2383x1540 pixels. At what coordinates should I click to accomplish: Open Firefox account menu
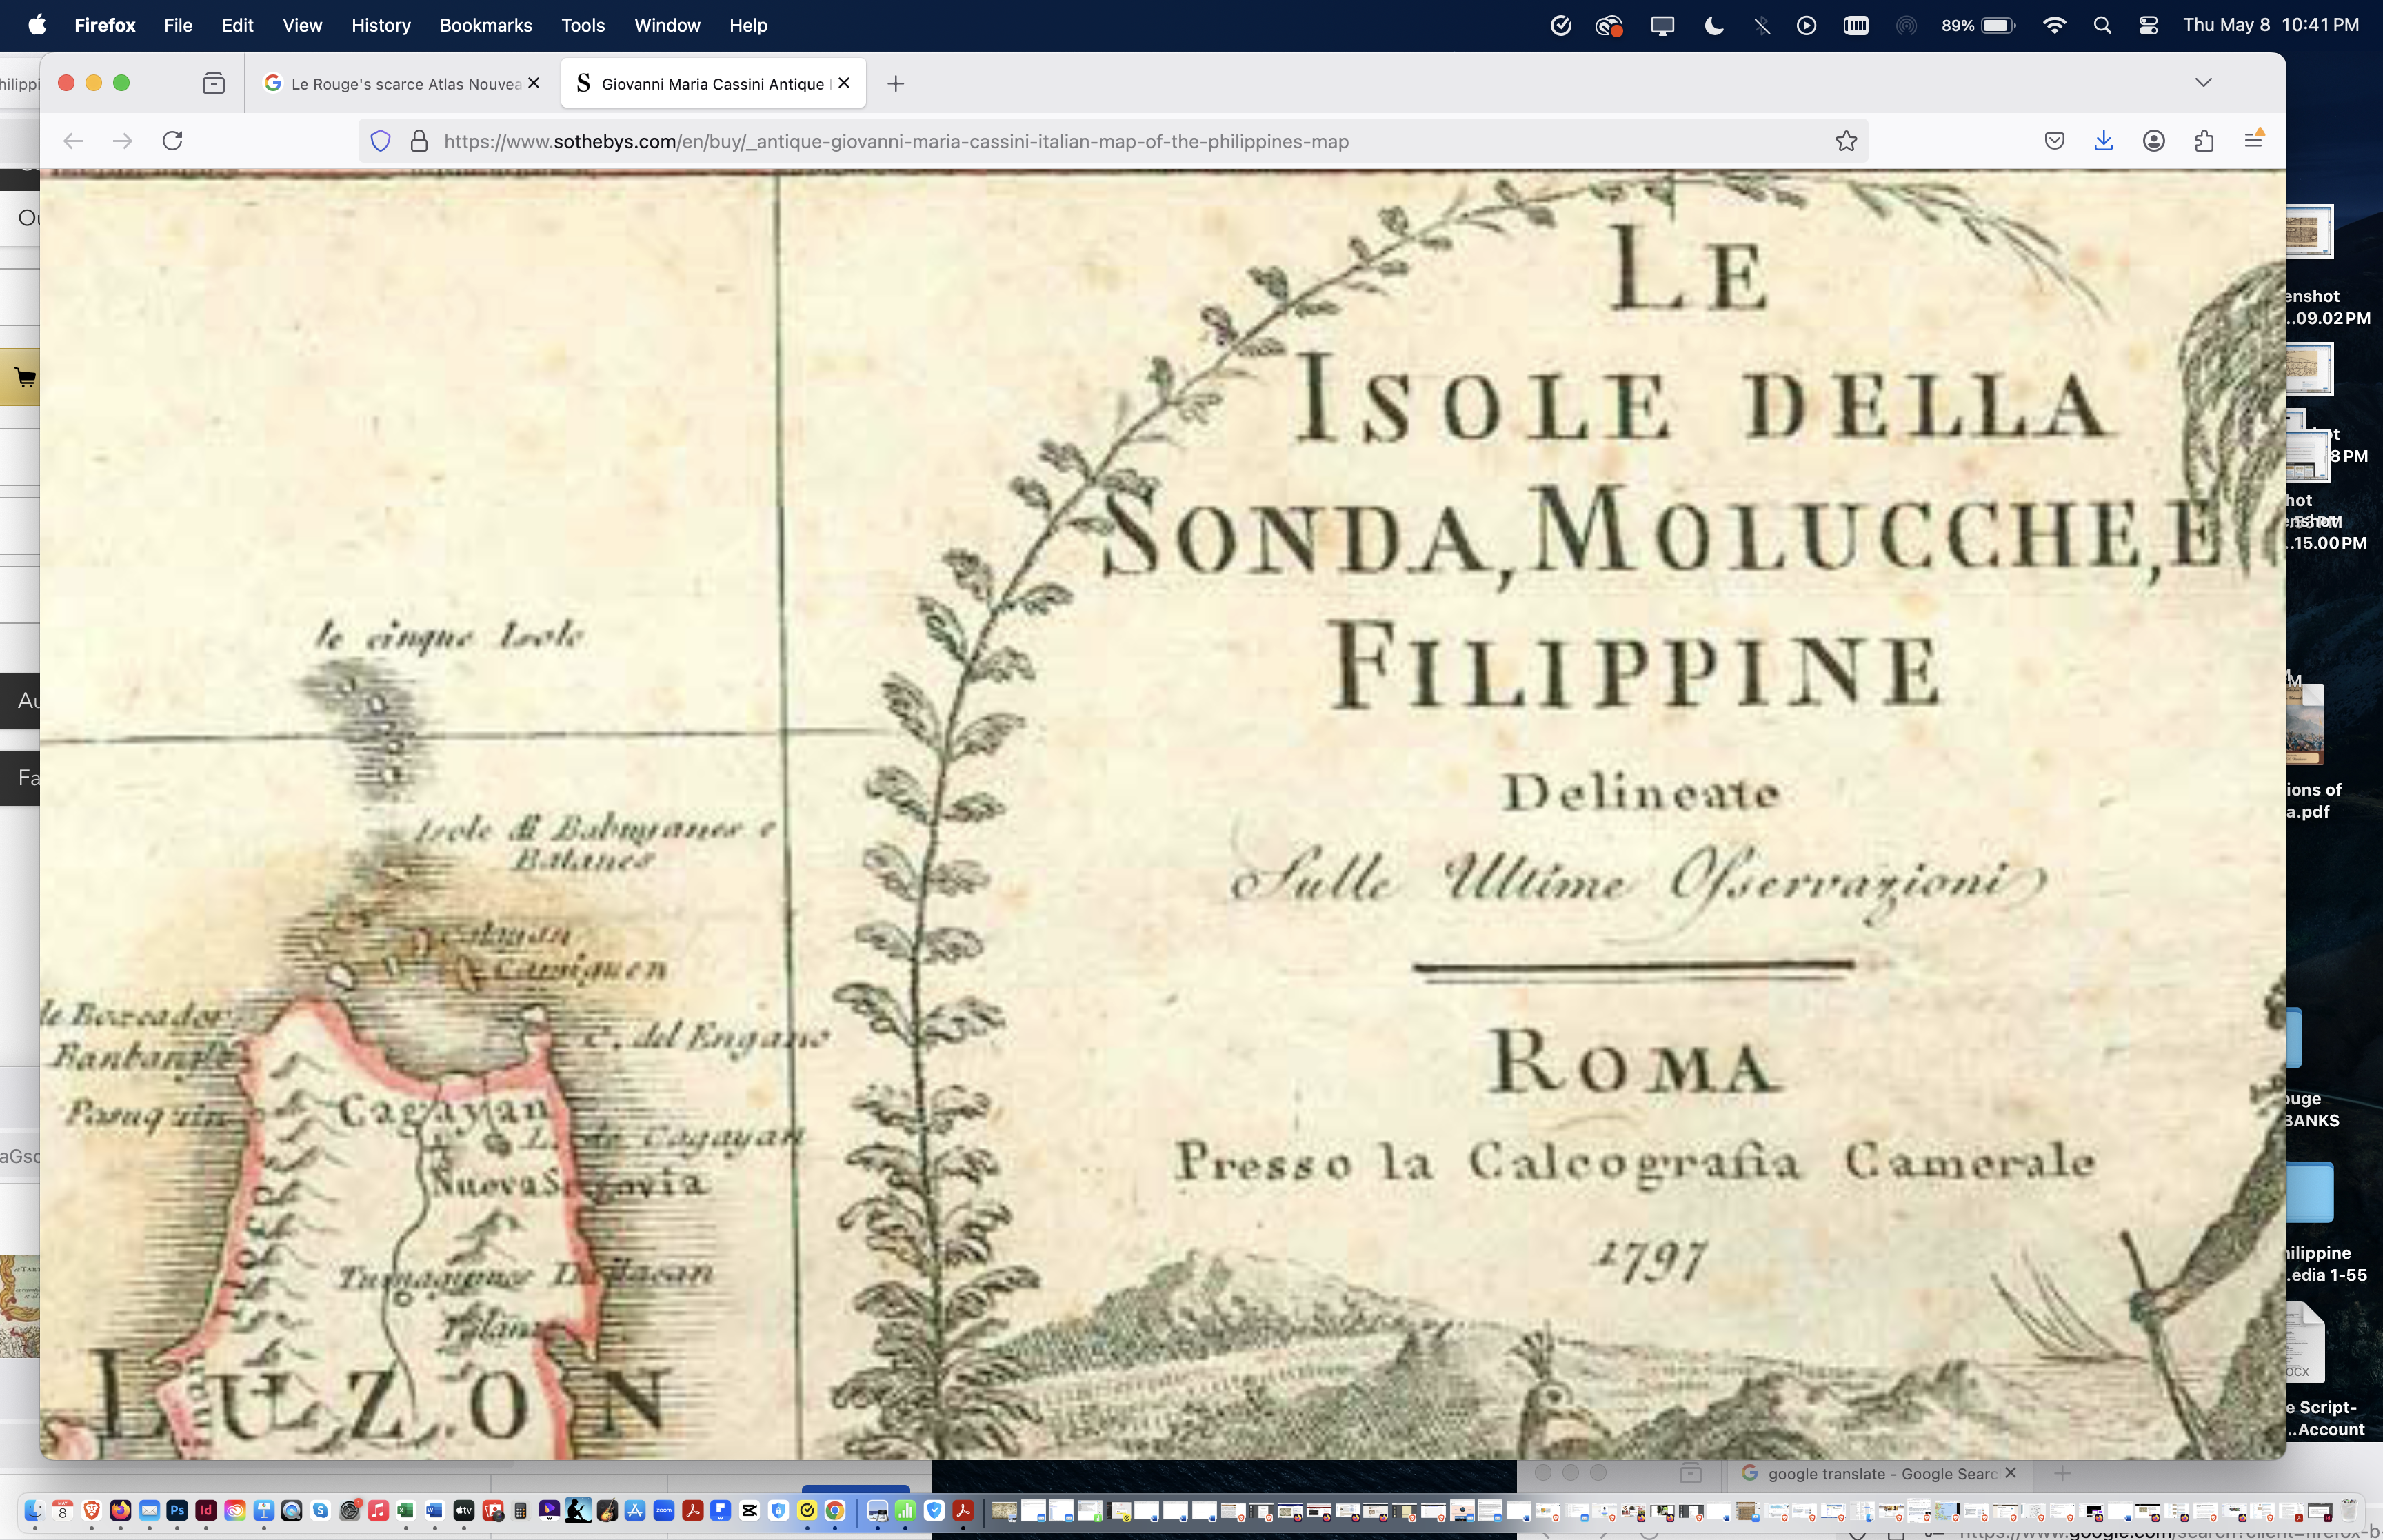click(2154, 141)
